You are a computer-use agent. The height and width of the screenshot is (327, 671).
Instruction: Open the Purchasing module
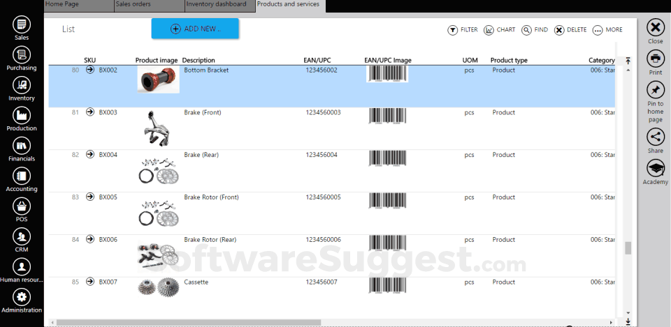pos(22,54)
